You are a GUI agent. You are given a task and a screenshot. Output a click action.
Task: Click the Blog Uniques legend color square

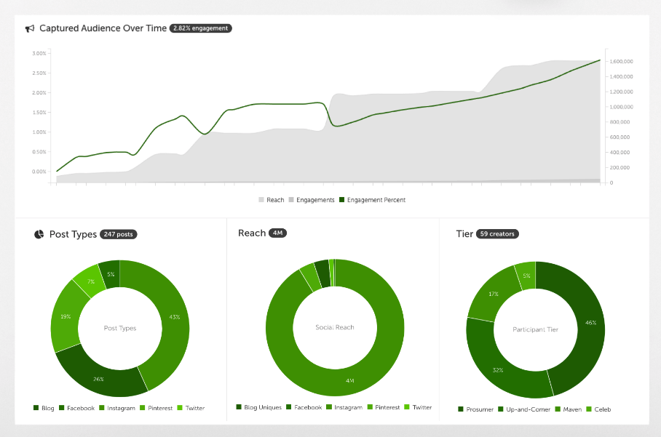[x=239, y=407]
